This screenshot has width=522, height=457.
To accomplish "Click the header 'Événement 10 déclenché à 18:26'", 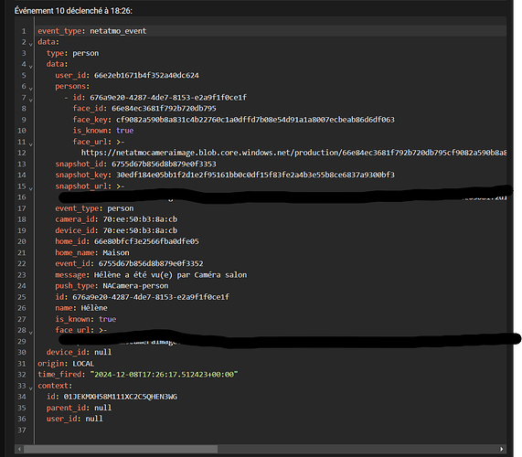I will tap(73, 11).
